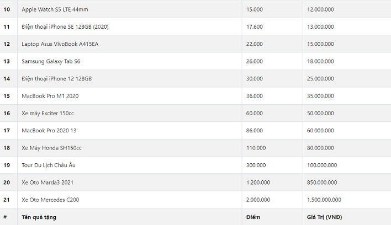Select Xe Oto Mercedes C200 row
Image resolution: width=391 pixels, height=225 pixels.
pos(50,200)
